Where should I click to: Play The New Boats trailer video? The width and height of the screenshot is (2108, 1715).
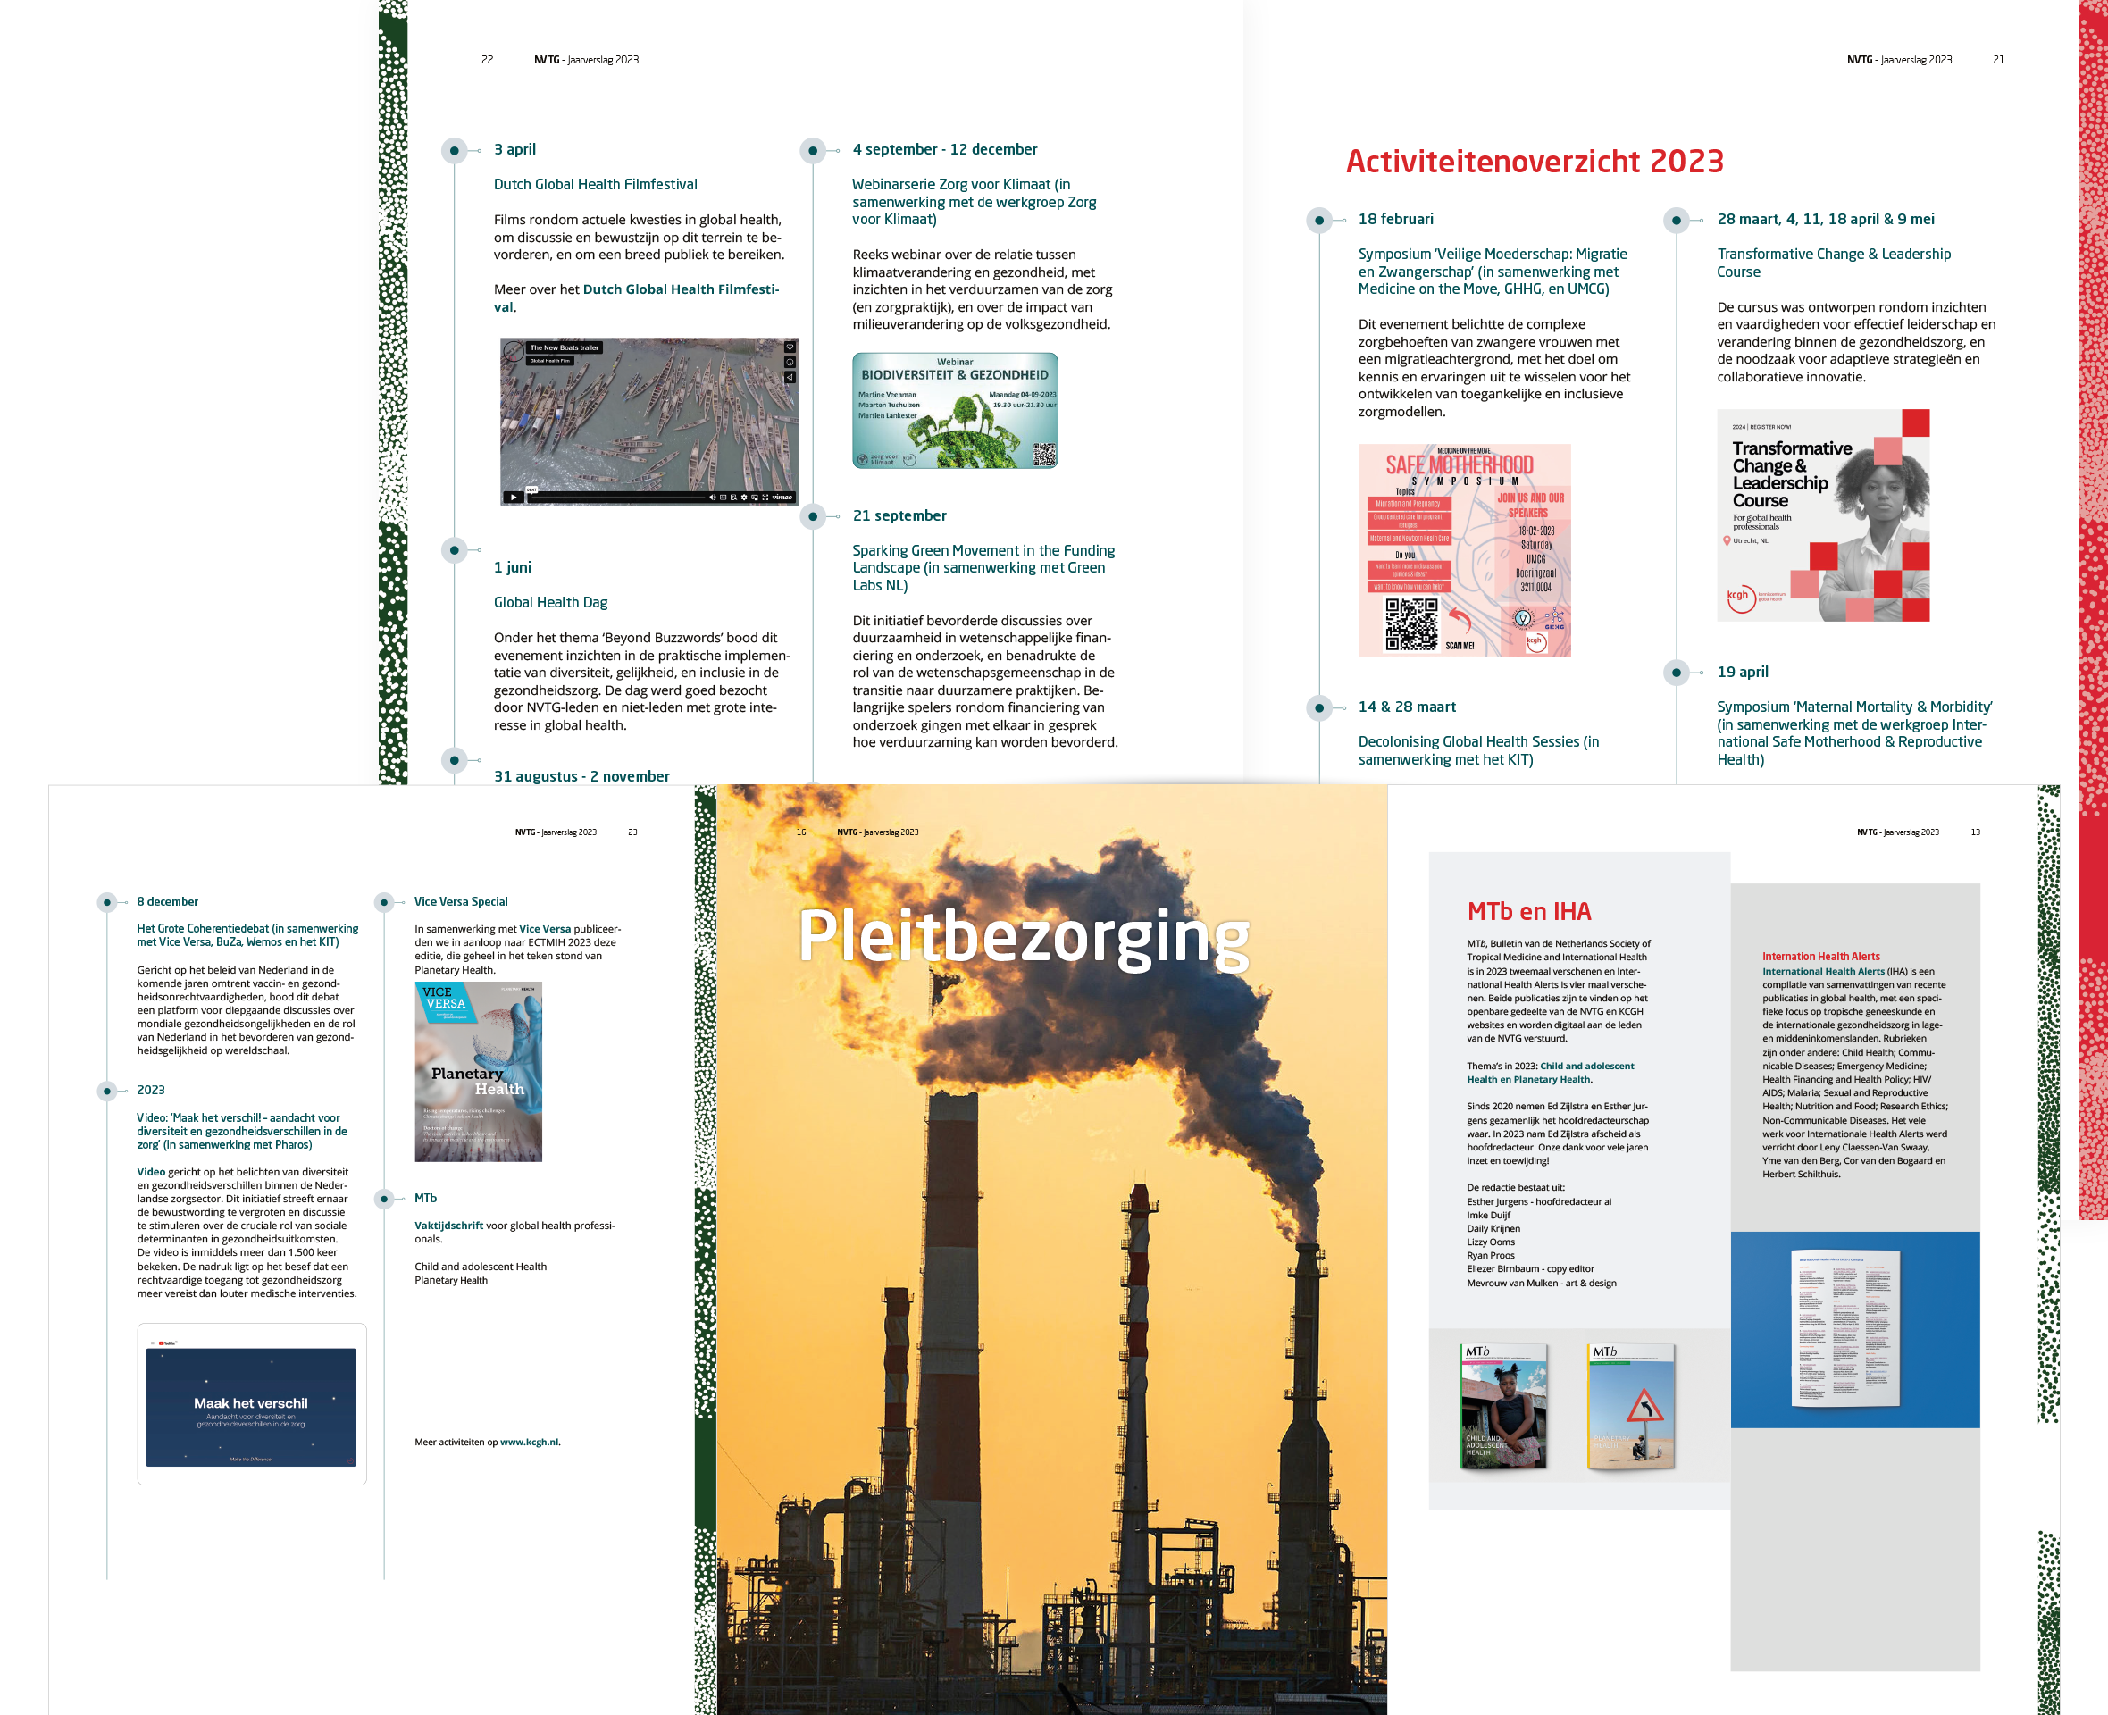pos(514,497)
